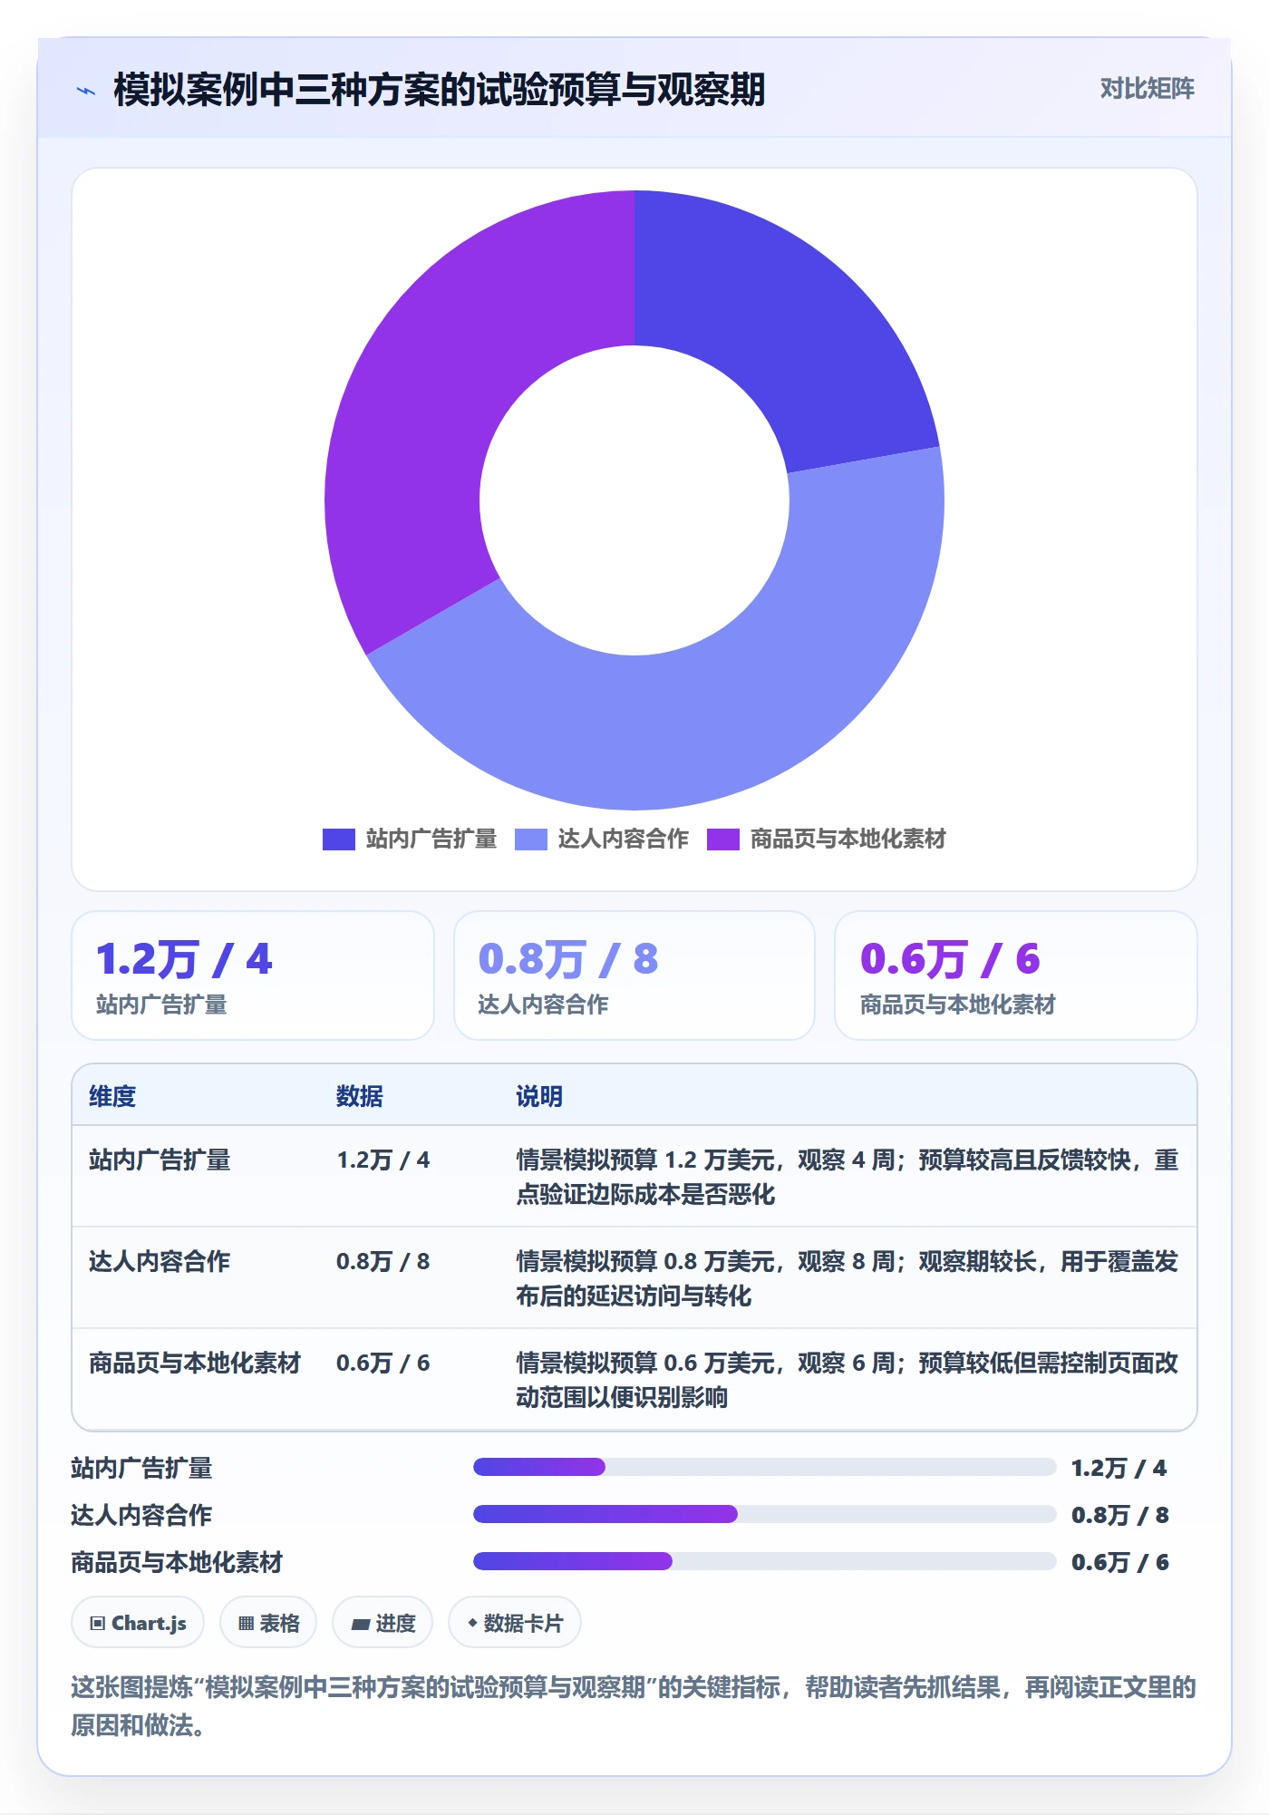
Task: Click 站内广告扩量 in the table's first column
Action: 160,1160
